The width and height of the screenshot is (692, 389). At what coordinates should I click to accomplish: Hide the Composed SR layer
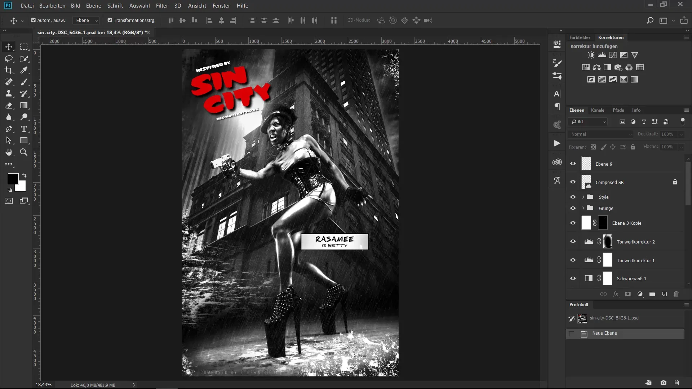[x=573, y=182]
